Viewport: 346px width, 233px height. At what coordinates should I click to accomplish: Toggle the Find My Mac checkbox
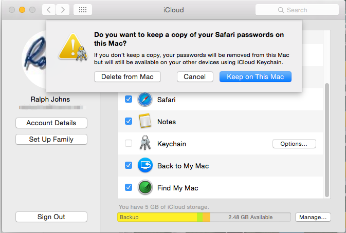(x=129, y=188)
